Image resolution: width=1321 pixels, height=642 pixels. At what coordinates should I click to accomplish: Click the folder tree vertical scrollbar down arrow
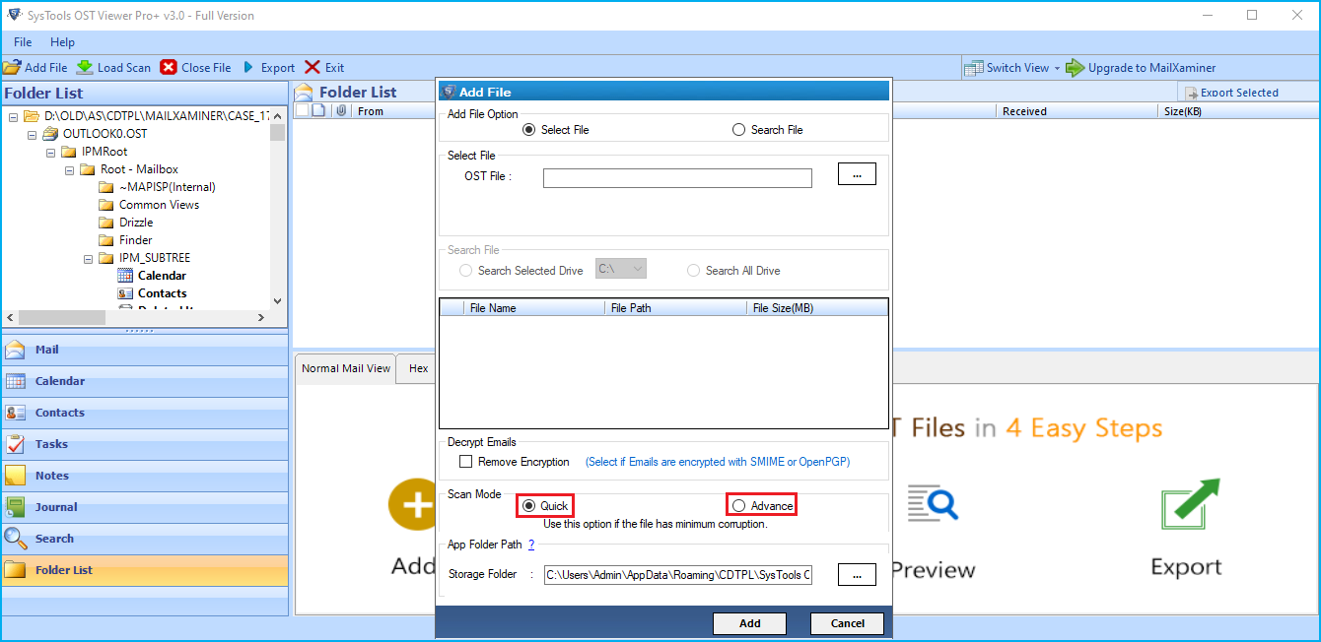pos(277,301)
